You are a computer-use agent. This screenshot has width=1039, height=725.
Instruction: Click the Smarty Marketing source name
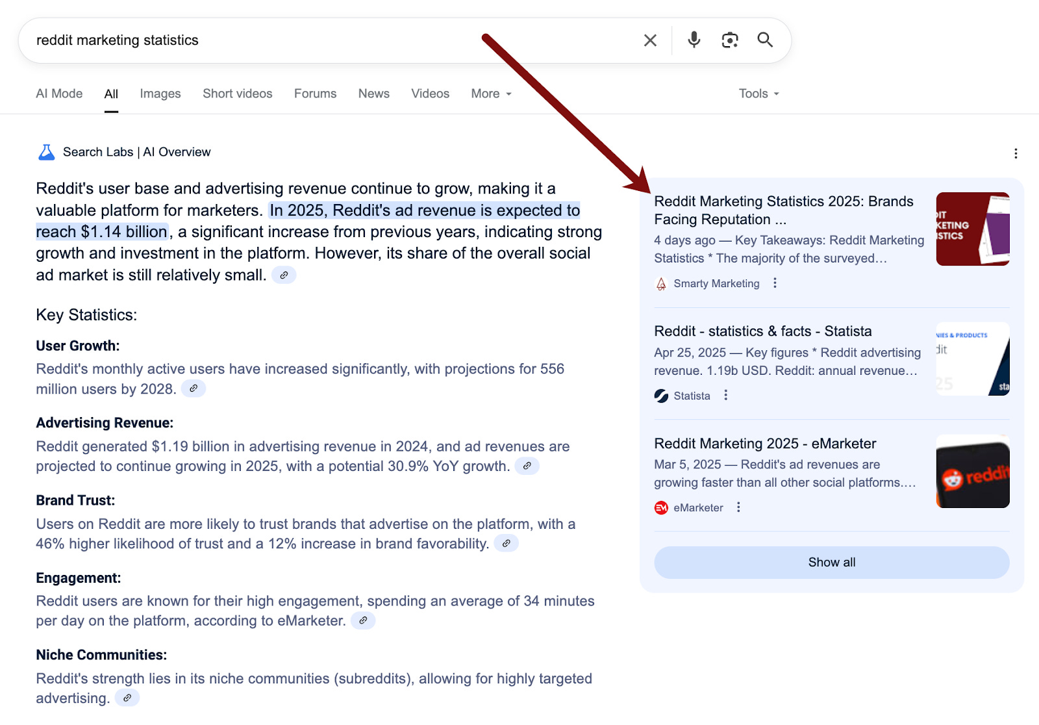pos(716,284)
